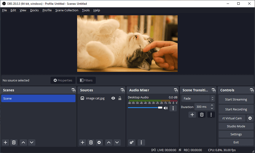Open transition three-dot properties menu
The image size is (255, 153).
click(x=211, y=115)
